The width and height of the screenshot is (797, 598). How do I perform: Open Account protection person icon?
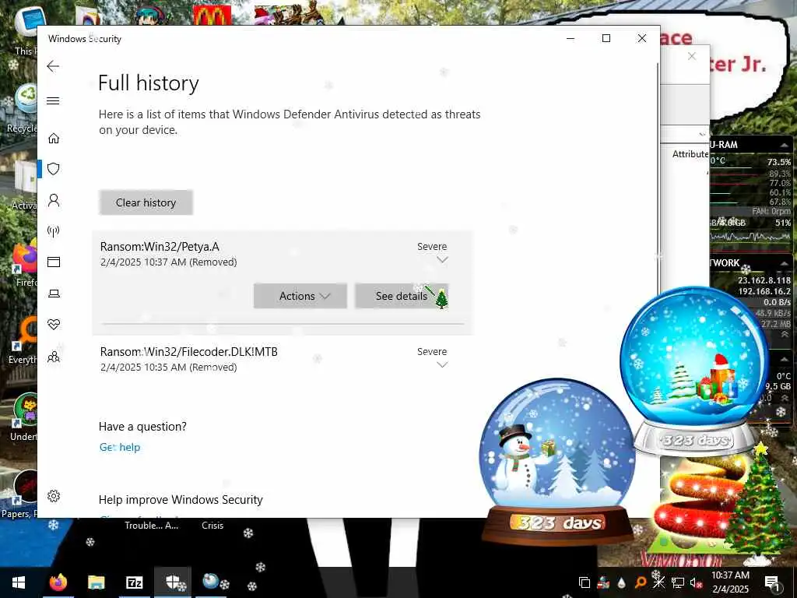pos(54,200)
